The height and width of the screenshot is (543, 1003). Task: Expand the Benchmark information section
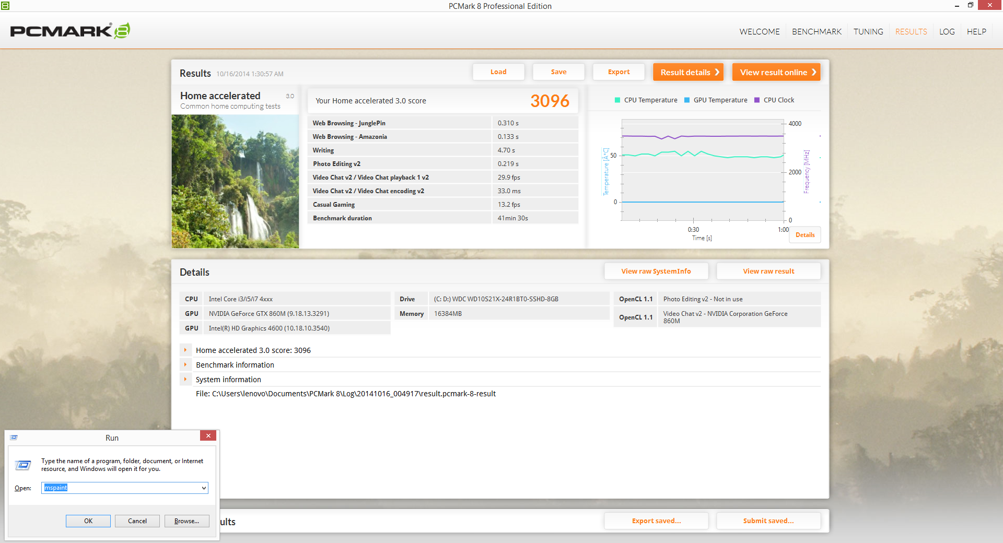(185, 365)
